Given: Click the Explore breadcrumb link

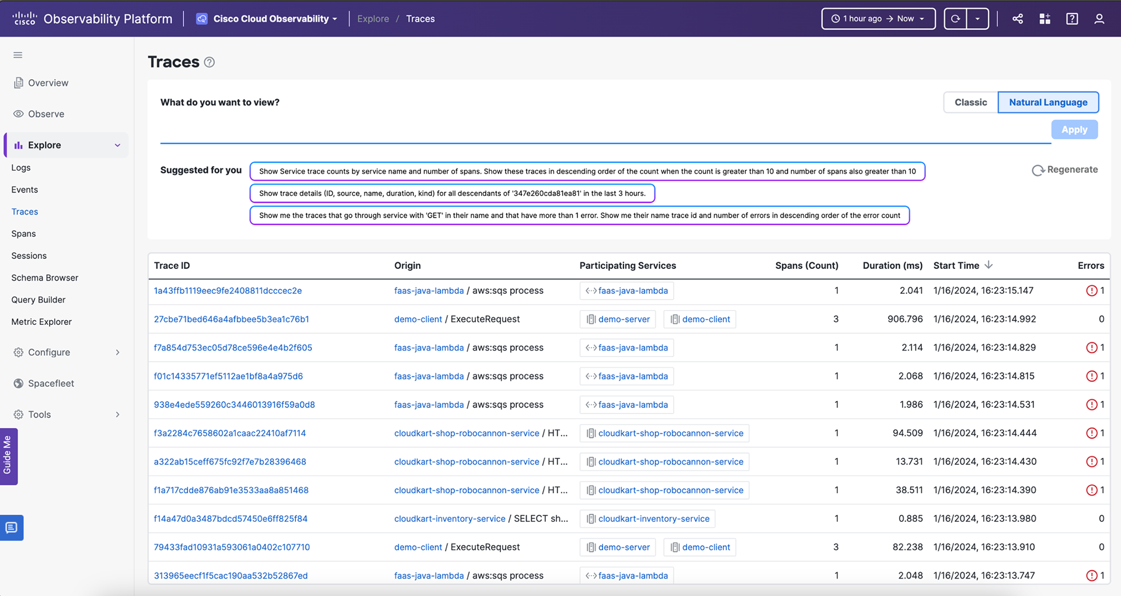Looking at the screenshot, I should click(373, 19).
